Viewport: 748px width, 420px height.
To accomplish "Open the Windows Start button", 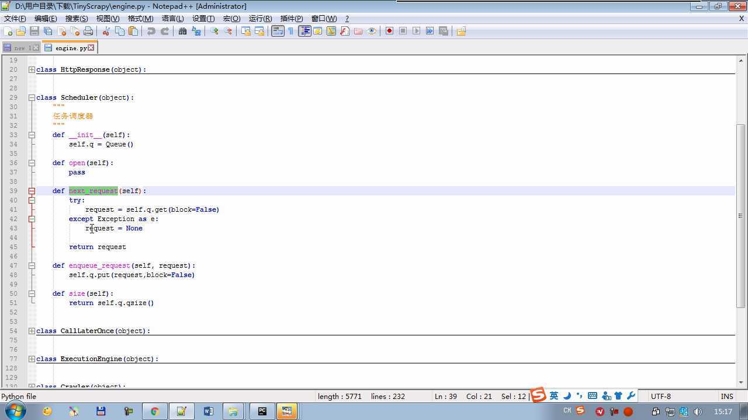I will (x=15, y=411).
